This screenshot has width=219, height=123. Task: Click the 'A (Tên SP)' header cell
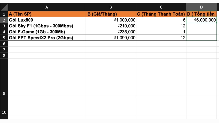coord(47,14)
